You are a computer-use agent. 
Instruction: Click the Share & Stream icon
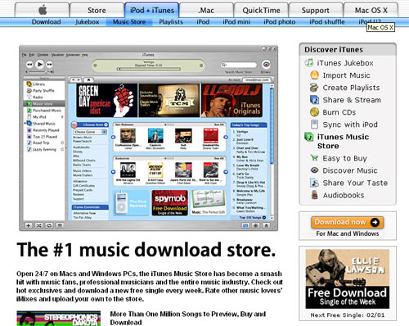pos(314,100)
